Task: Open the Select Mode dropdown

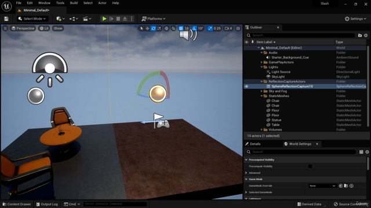Action: click(x=32, y=18)
